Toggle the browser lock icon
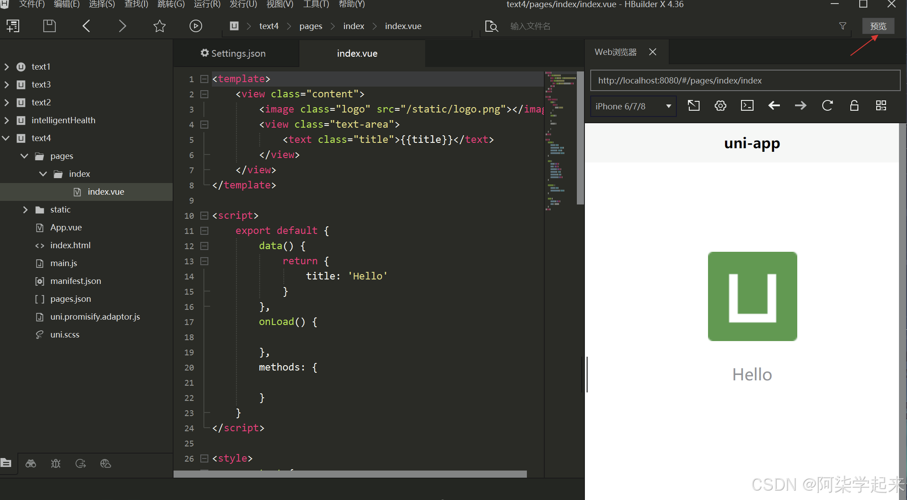907x500 pixels. coord(854,106)
